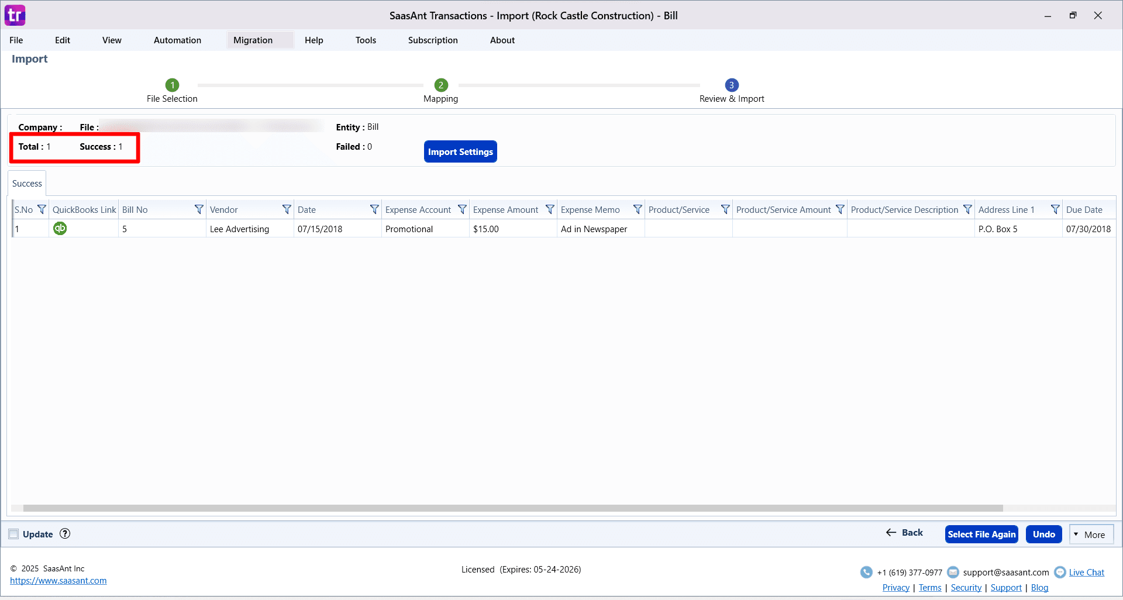Image resolution: width=1123 pixels, height=600 pixels.
Task: Filter the Expense Memo column
Action: (638, 209)
